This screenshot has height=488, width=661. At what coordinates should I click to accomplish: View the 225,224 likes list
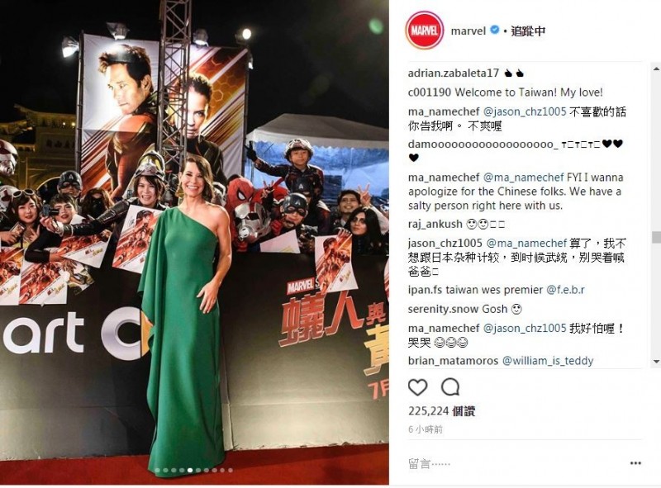coord(441,411)
